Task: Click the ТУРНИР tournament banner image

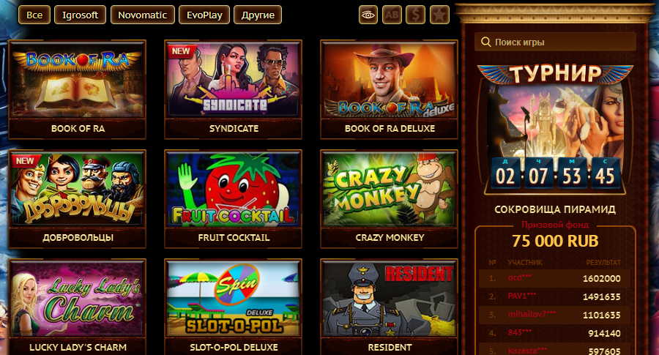Action: tap(555, 128)
